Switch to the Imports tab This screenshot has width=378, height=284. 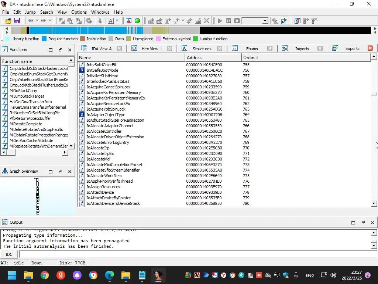coord(302,49)
